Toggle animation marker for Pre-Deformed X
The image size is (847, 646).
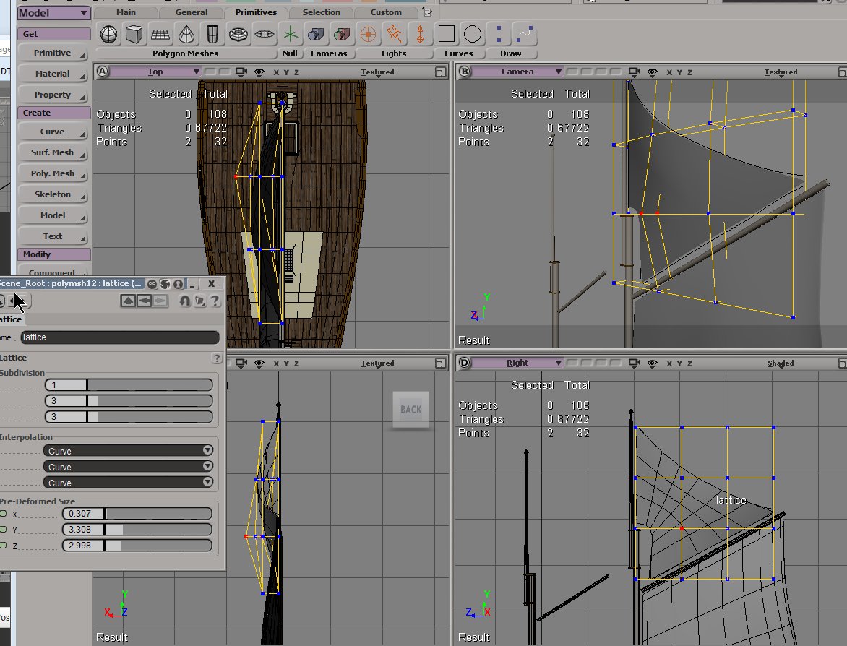(x=3, y=514)
